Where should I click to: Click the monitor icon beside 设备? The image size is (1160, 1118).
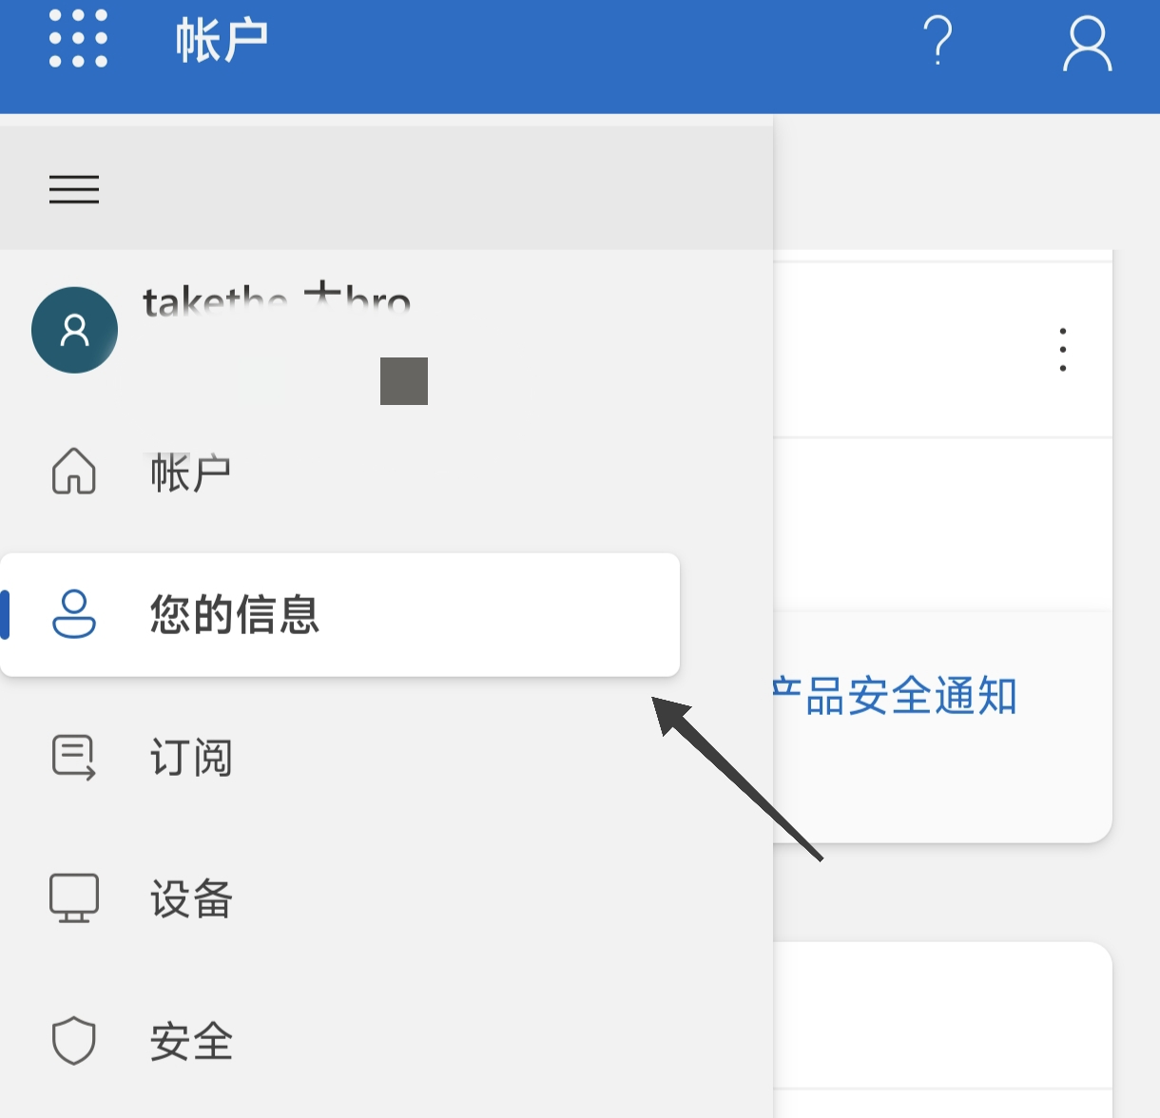pos(74,898)
